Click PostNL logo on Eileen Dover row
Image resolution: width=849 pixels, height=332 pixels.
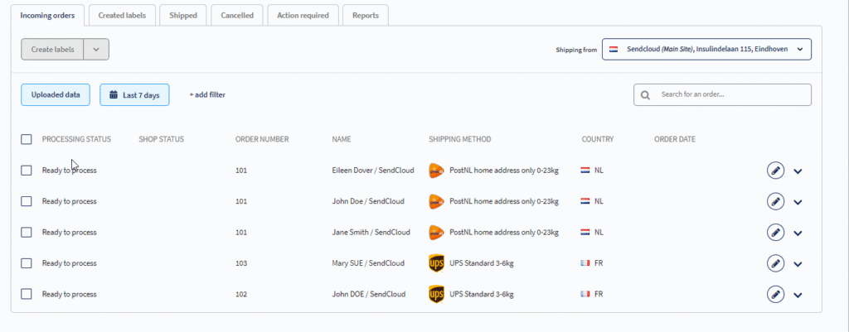coord(436,171)
